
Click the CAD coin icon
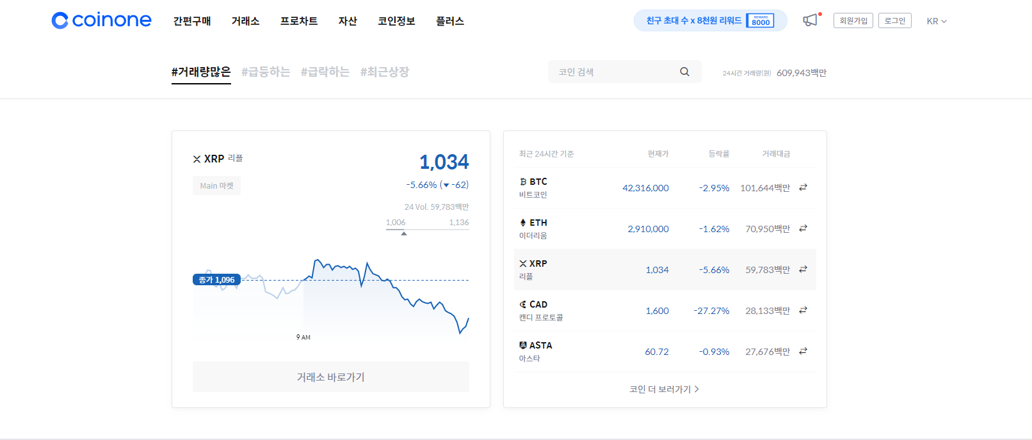coord(523,304)
